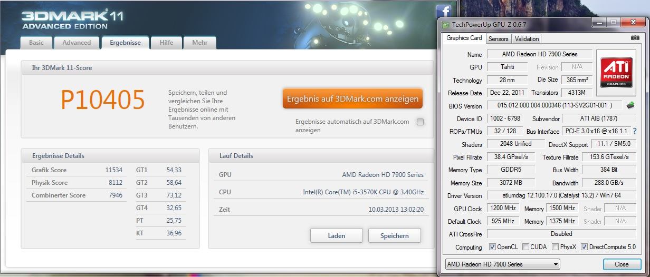This screenshot has width=650, height=277.
Task: Click the GT2 result 58,64
Action: tap(174, 183)
